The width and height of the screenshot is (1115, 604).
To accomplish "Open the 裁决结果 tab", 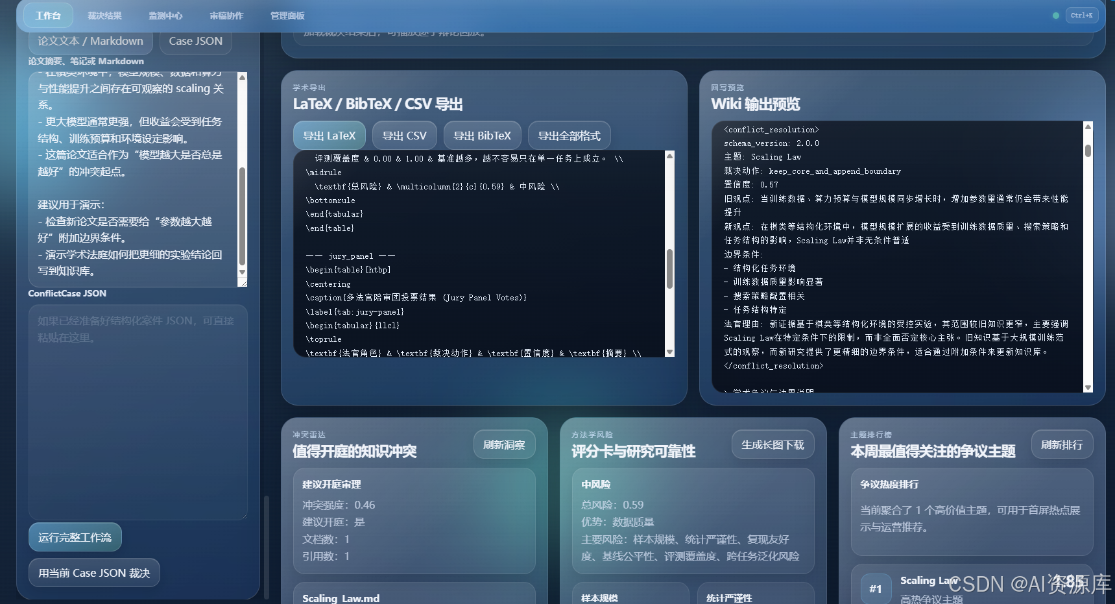I will pos(104,16).
